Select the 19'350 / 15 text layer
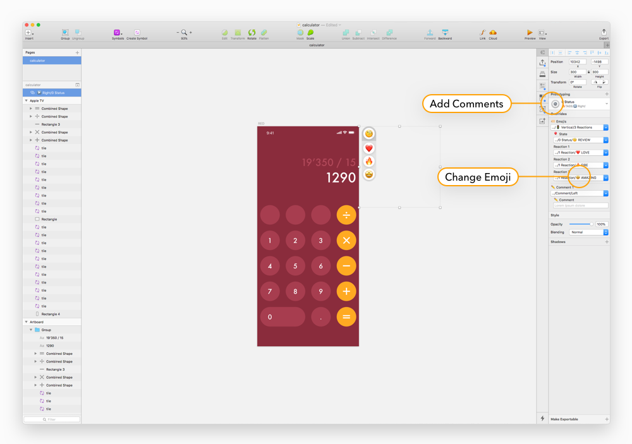This screenshot has width=632, height=444. (52, 338)
